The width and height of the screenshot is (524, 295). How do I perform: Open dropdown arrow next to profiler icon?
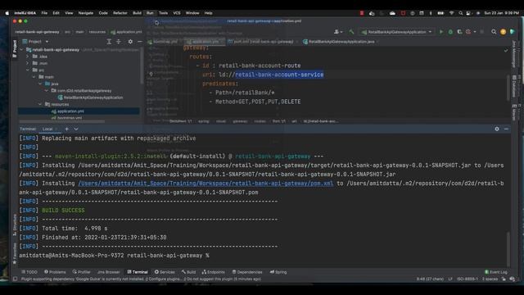(475, 32)
